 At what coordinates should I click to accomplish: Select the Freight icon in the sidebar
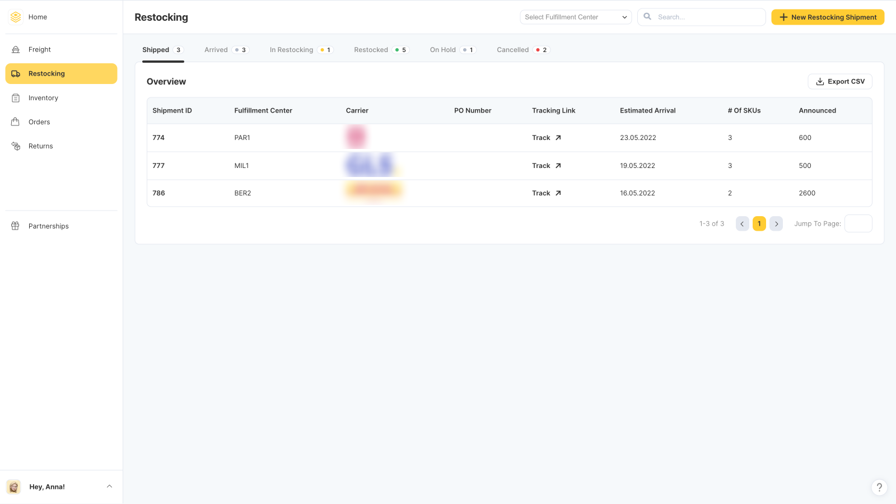point(16,49)
